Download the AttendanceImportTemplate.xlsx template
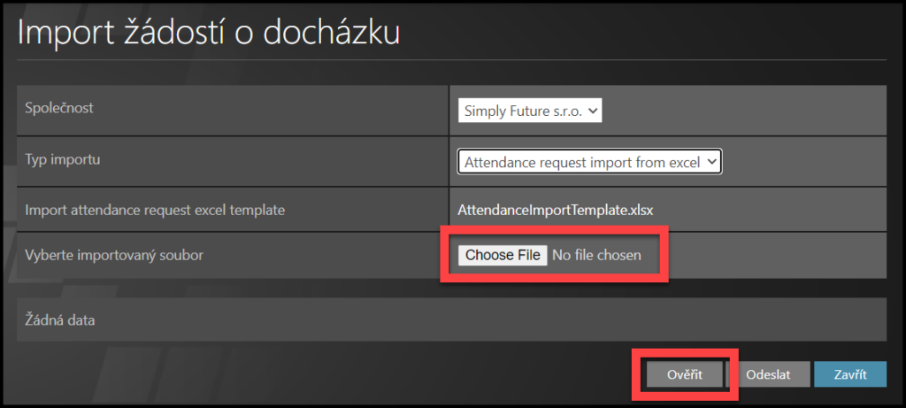906x408 pixels. point(555,210)
